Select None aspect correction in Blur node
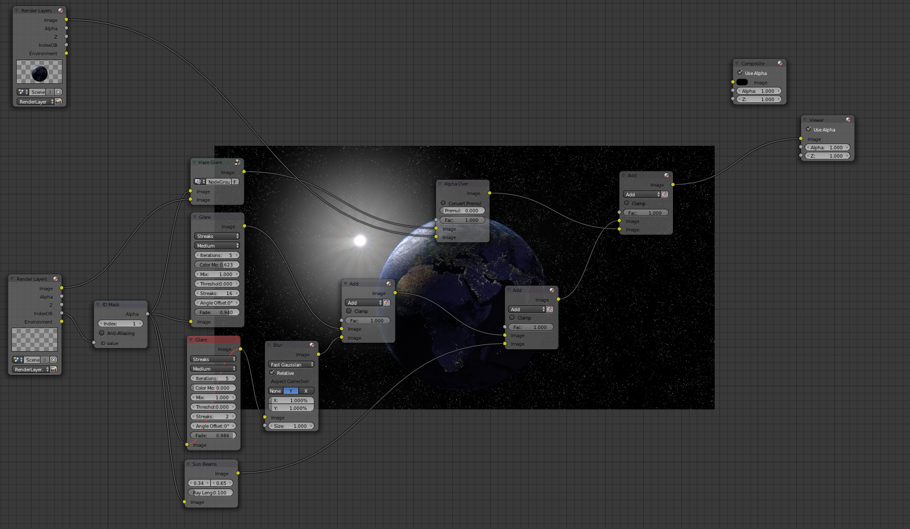The image size is (910, 529). point(275,391)
